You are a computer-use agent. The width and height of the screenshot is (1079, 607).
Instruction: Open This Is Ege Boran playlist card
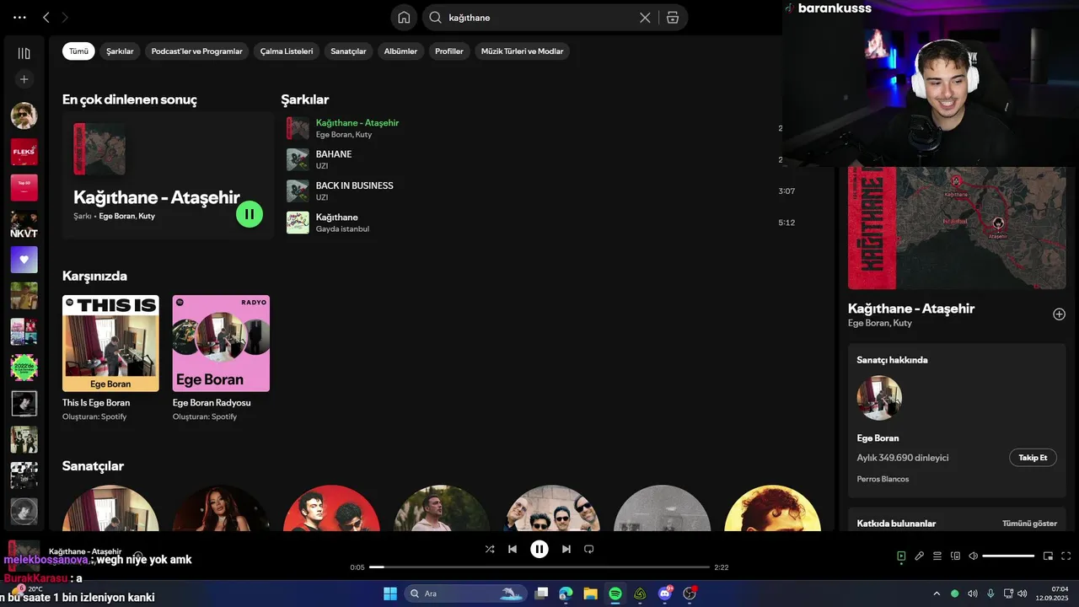tap(110, 358)
